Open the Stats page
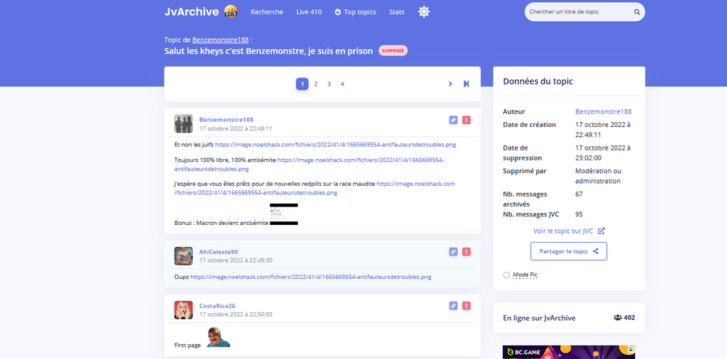Screen dimensions: 727x359 point(397,12)
